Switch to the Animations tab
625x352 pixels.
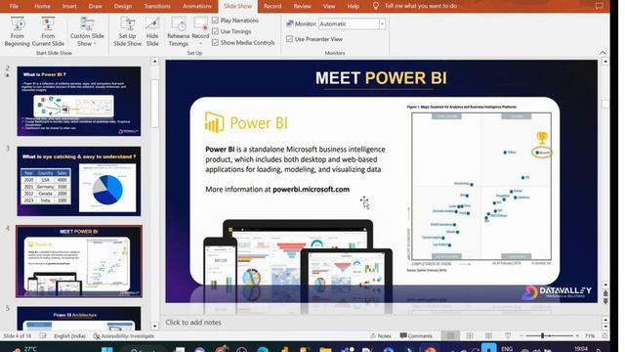click(197, 6)
